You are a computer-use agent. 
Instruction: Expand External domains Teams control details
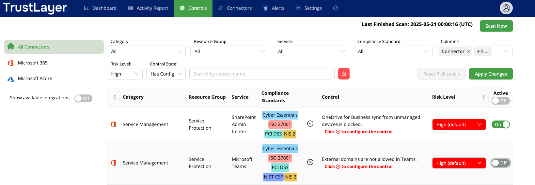tap(310, 162)
